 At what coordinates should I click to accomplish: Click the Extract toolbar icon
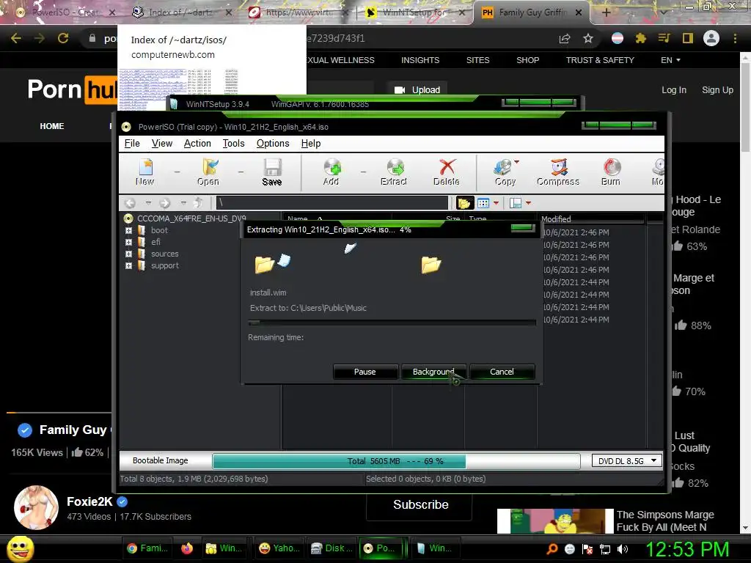click(x=394, y=172)
